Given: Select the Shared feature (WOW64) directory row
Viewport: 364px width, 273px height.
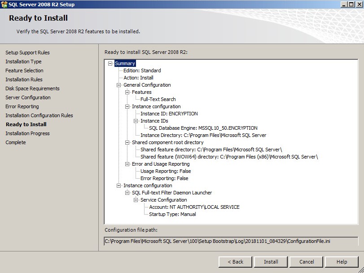Looking at the screenshot, I should pyautogui.click(x=229, y=157).
